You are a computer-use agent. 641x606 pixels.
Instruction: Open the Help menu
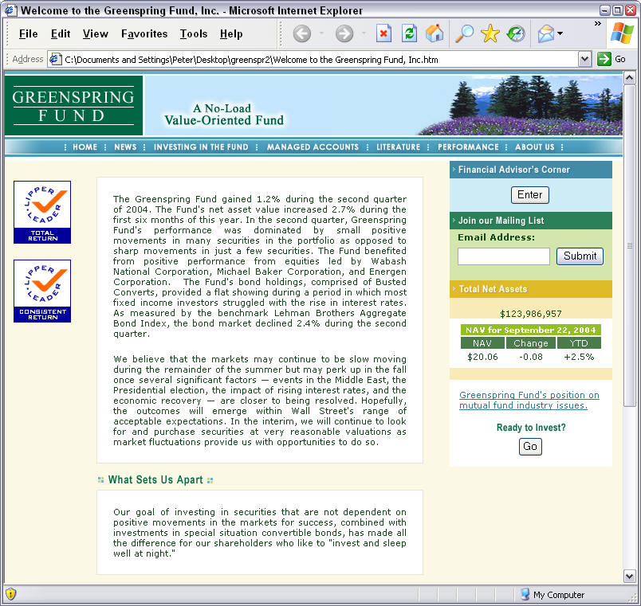231,34
